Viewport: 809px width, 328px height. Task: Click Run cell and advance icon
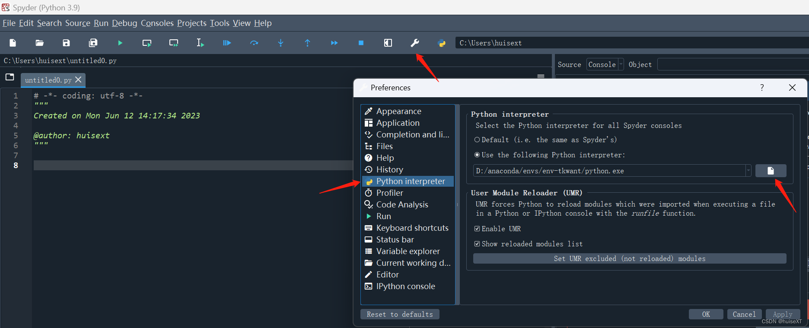point(174,43)
